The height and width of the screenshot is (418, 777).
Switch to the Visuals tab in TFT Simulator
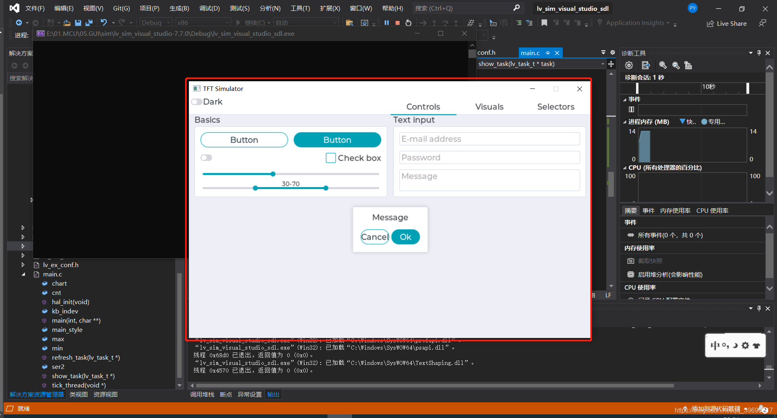[x=489, y=107]
